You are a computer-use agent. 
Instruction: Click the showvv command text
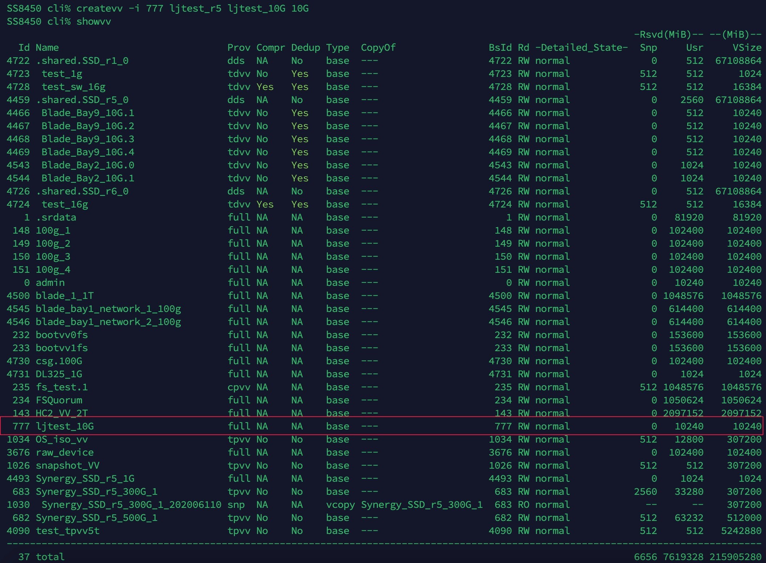click(94, 21)
